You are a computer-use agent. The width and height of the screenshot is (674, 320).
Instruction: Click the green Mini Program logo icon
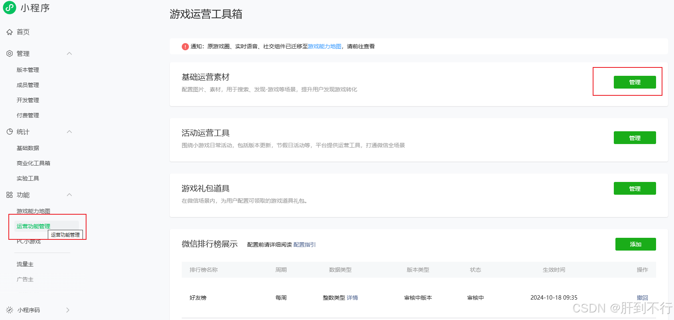point(10,8)
